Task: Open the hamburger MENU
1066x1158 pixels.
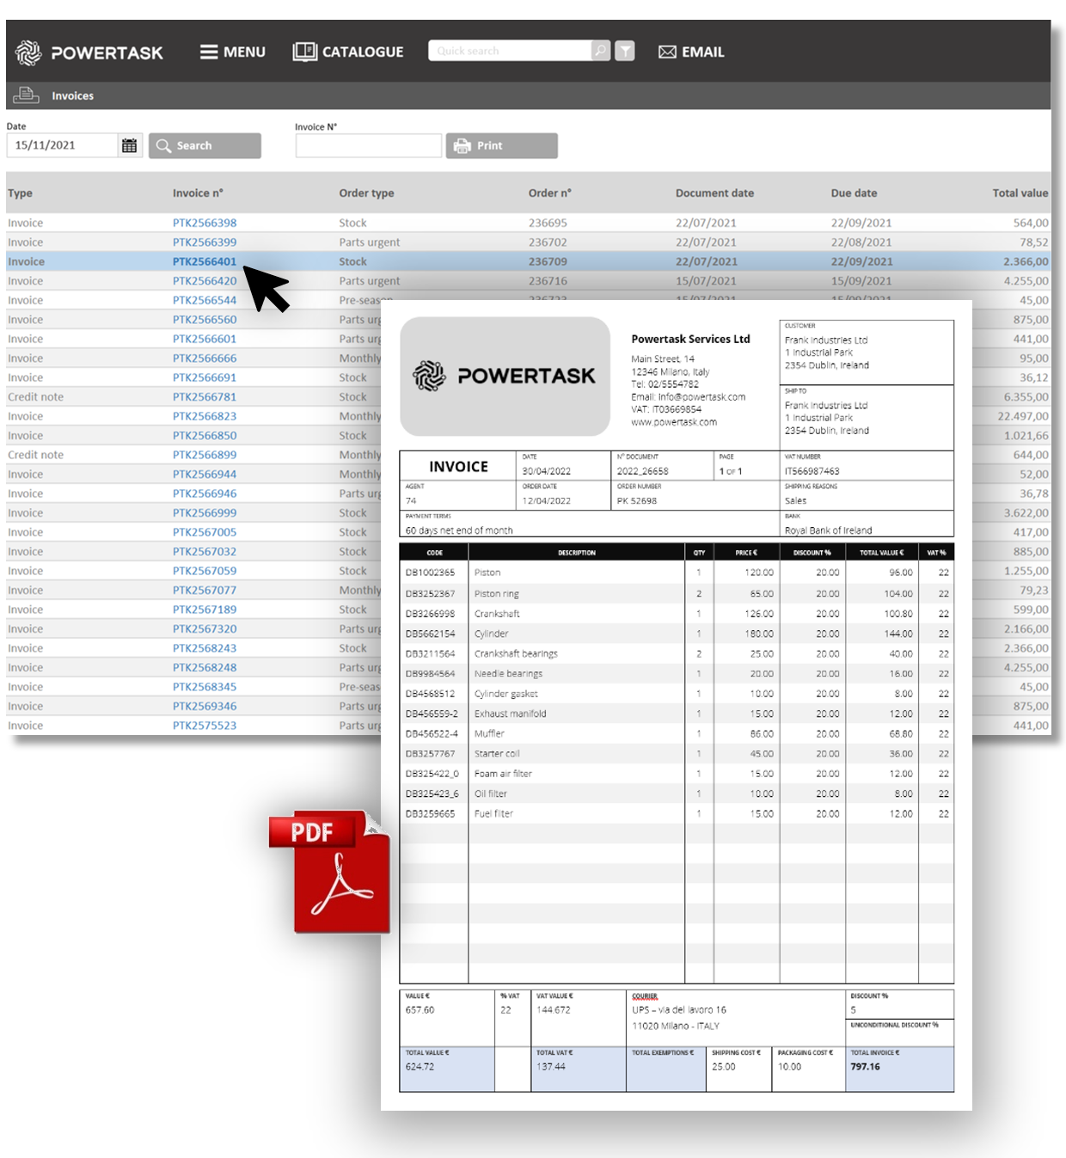Action: (x=232, y=52)
